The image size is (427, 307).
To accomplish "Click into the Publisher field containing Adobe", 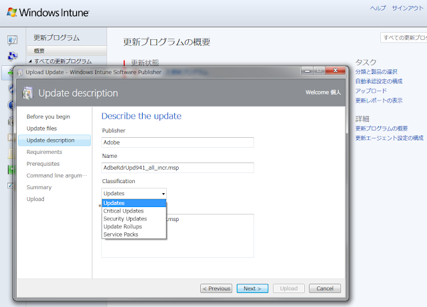I will pyautogui.click(x=177, y=143).
